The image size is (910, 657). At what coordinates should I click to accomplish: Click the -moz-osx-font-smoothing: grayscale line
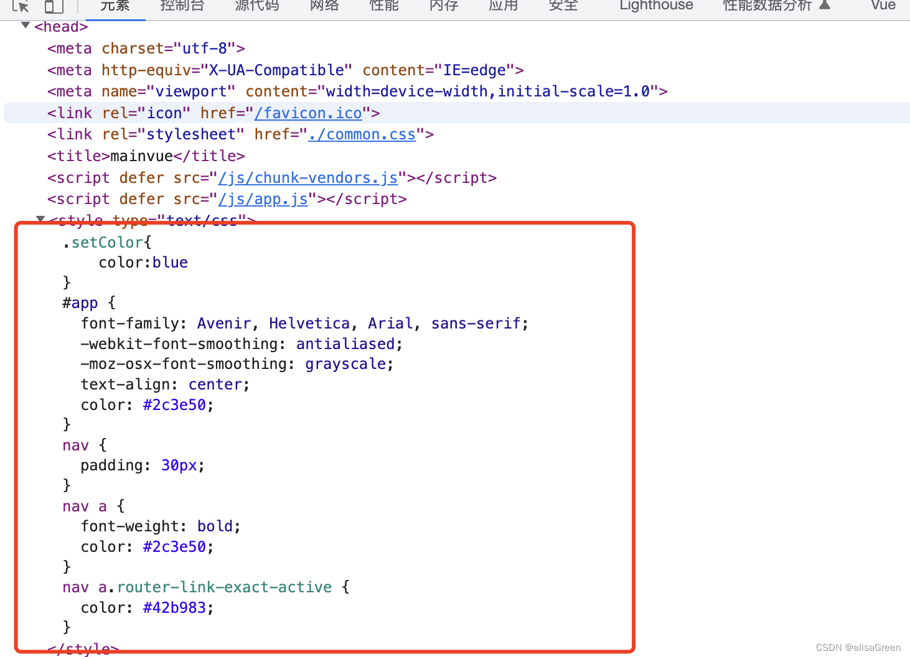[237, 364]
